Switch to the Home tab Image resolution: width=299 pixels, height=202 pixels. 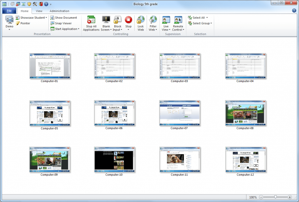[25, 11]
